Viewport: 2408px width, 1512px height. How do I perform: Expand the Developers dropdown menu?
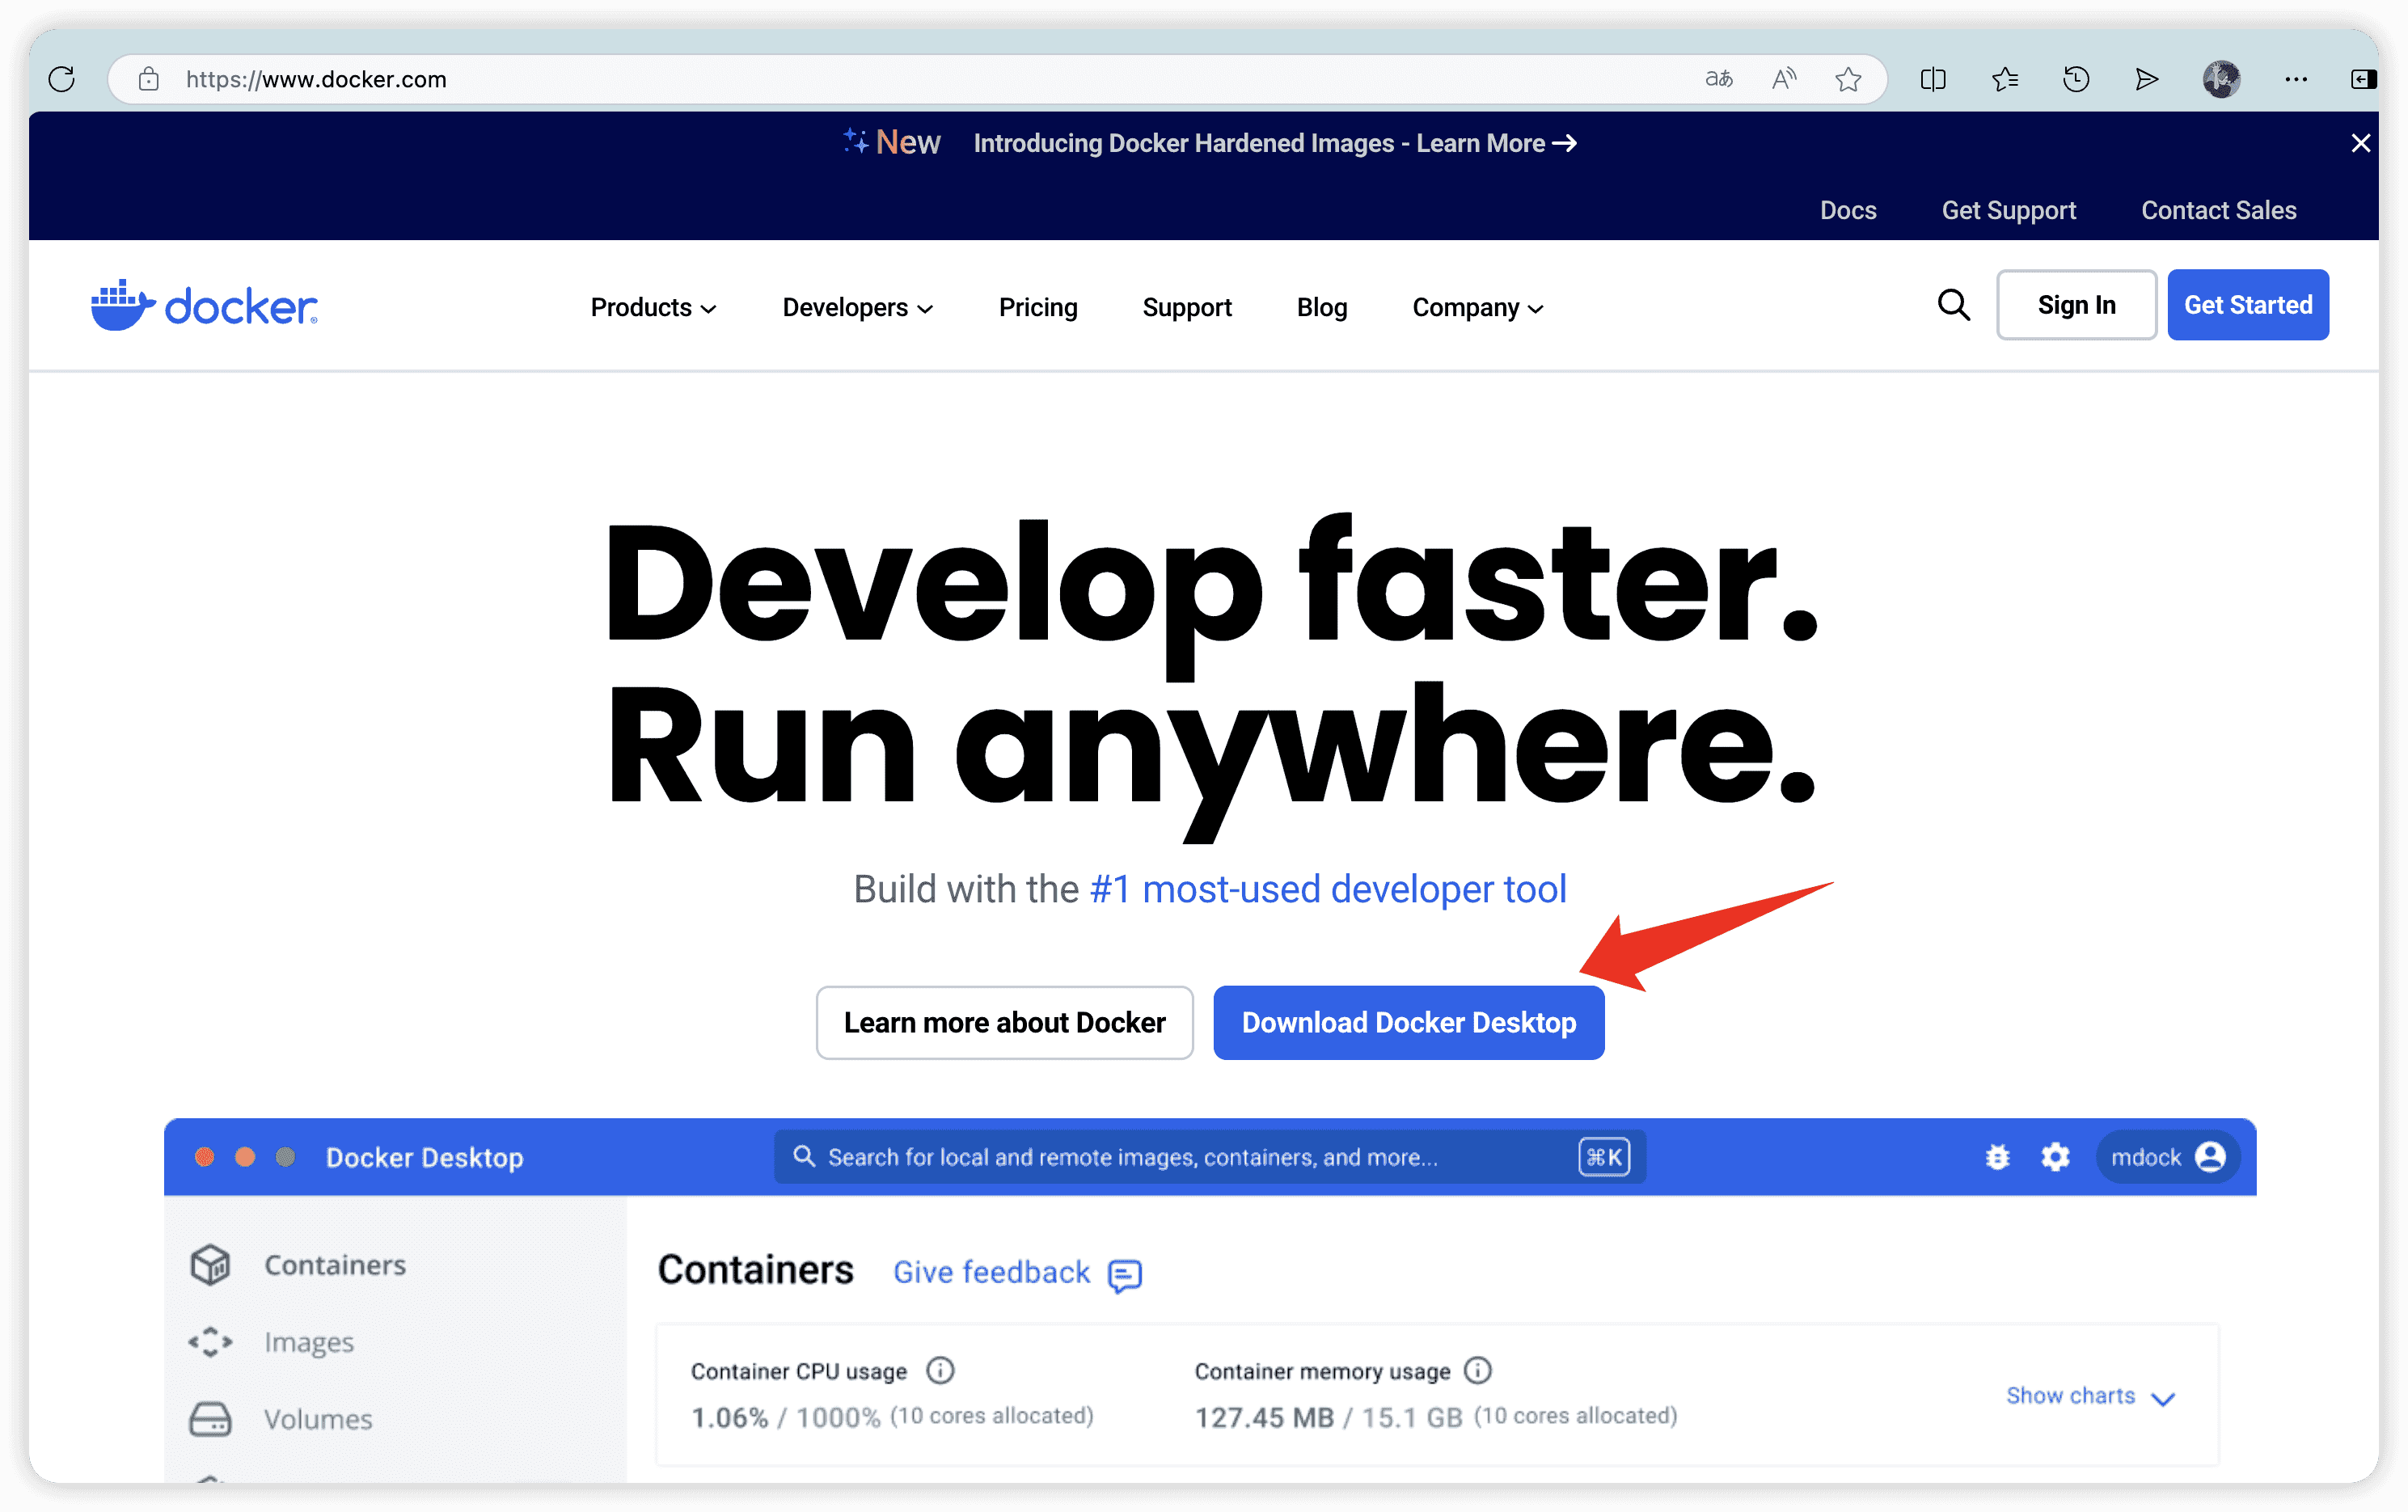point(857,307)
